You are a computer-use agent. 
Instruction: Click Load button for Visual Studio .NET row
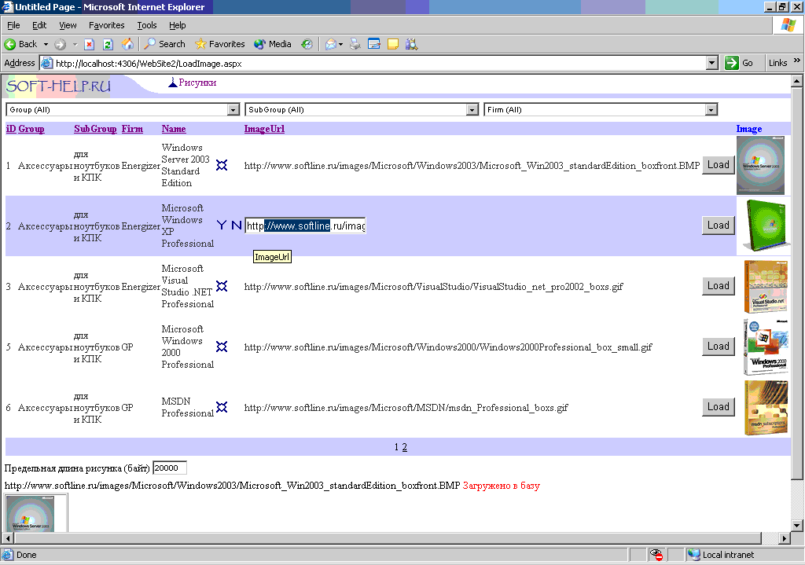(x=719, y=286)
